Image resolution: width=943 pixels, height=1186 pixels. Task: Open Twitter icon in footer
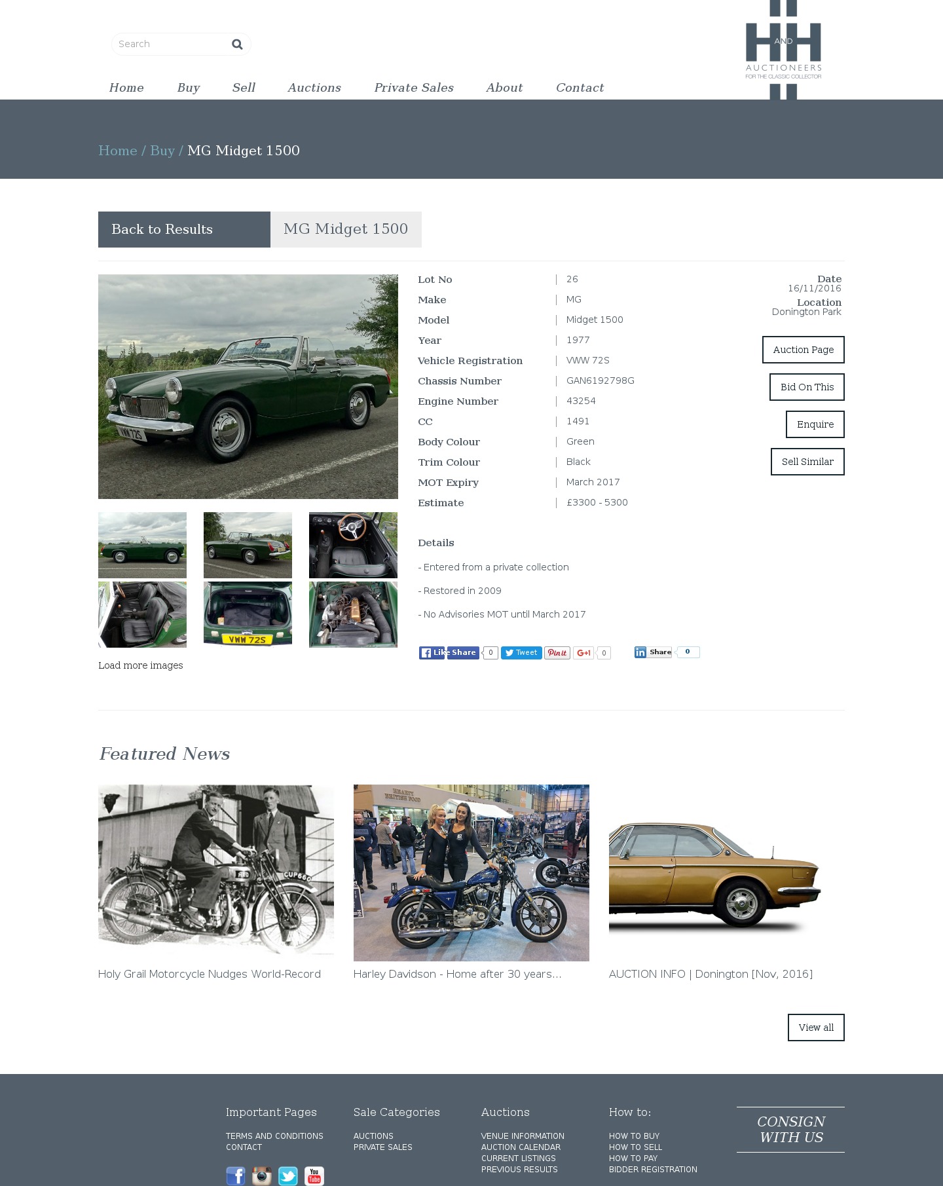click(x=288, y=1176)
